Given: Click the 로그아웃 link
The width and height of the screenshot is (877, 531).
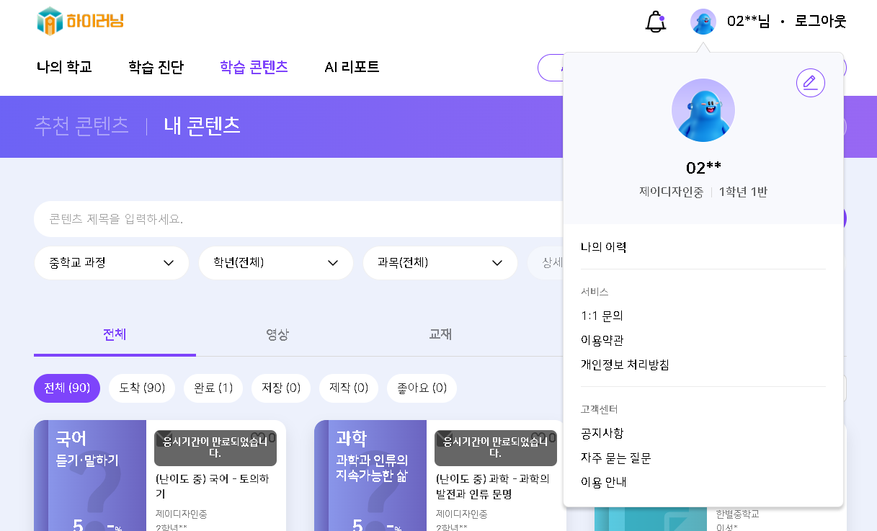Looking at the screenshot, I should pos(820,22).
